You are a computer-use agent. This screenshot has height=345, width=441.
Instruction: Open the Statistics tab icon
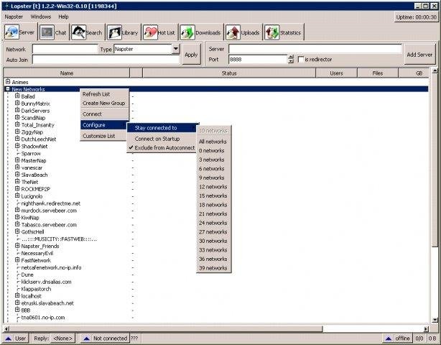(x=272, y=32)
